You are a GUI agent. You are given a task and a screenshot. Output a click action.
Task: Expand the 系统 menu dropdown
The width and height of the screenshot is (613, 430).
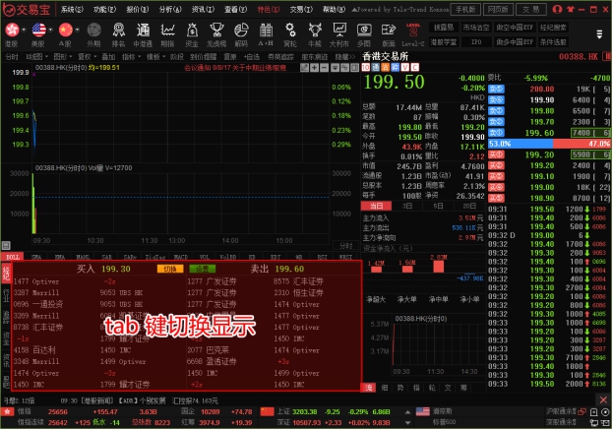(72, 8)
